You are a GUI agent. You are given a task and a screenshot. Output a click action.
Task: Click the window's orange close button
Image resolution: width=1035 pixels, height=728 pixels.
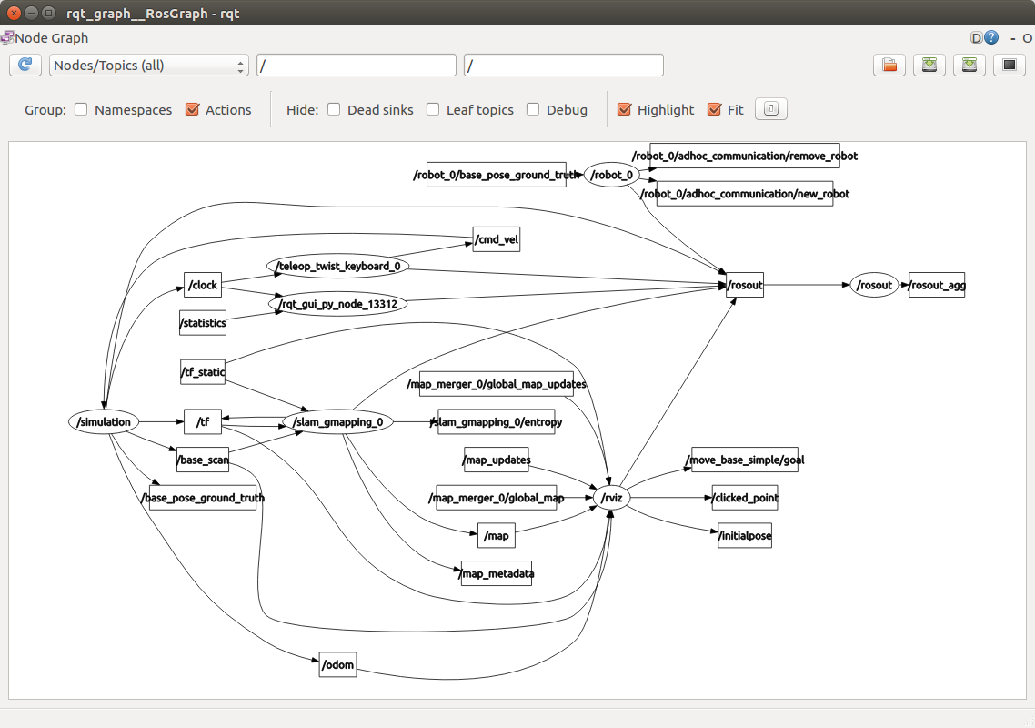click(14, 13)
